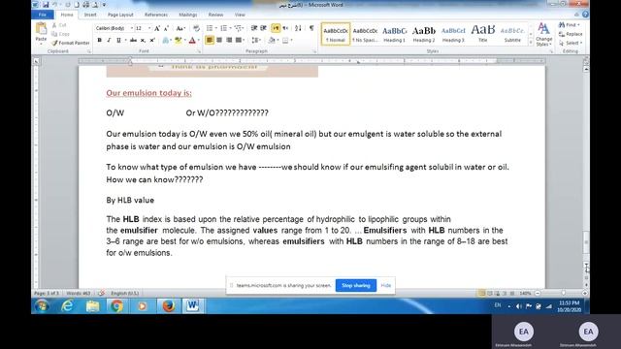621x349 pixels.
Task: Click the proofing errors icon in status bar
Action: click(101, 293)
